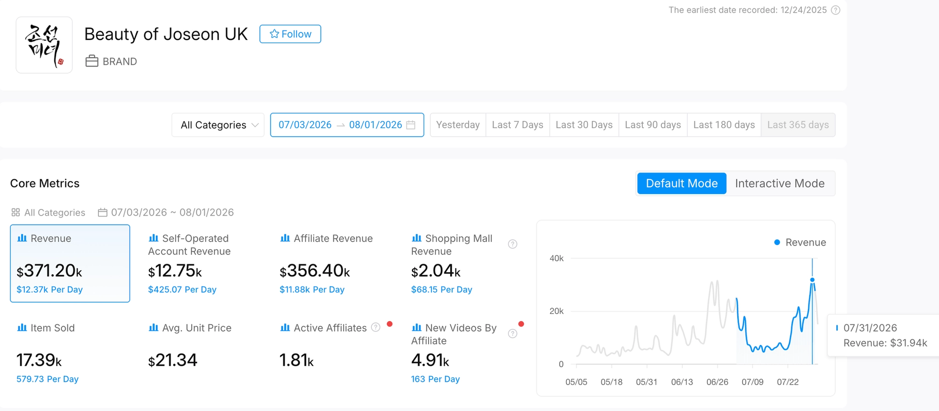
Task: Click the Item Sold bar chart icon
Action: click(x=22, y=327)
